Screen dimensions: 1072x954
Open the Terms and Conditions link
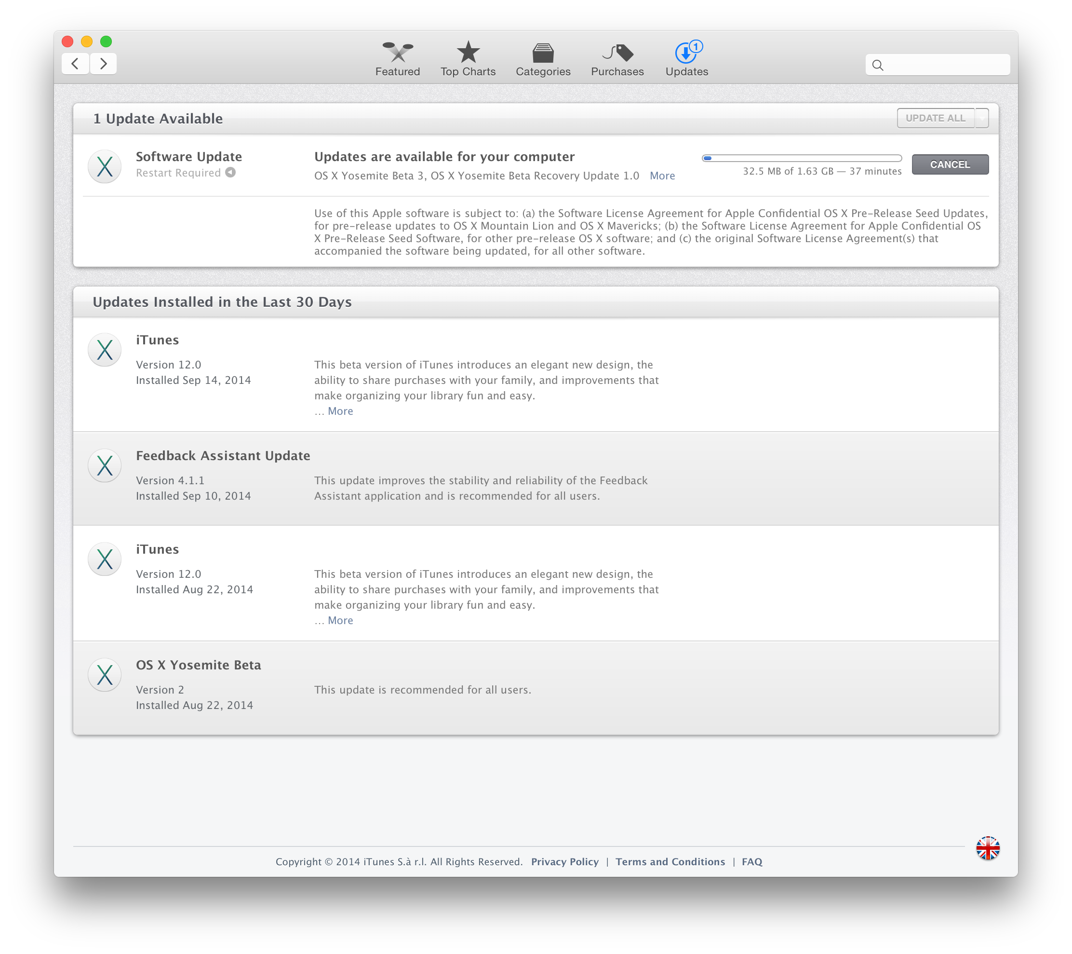670,862
